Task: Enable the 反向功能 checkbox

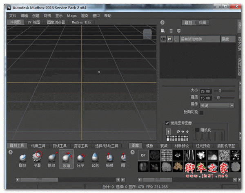Action: (201, 112)
